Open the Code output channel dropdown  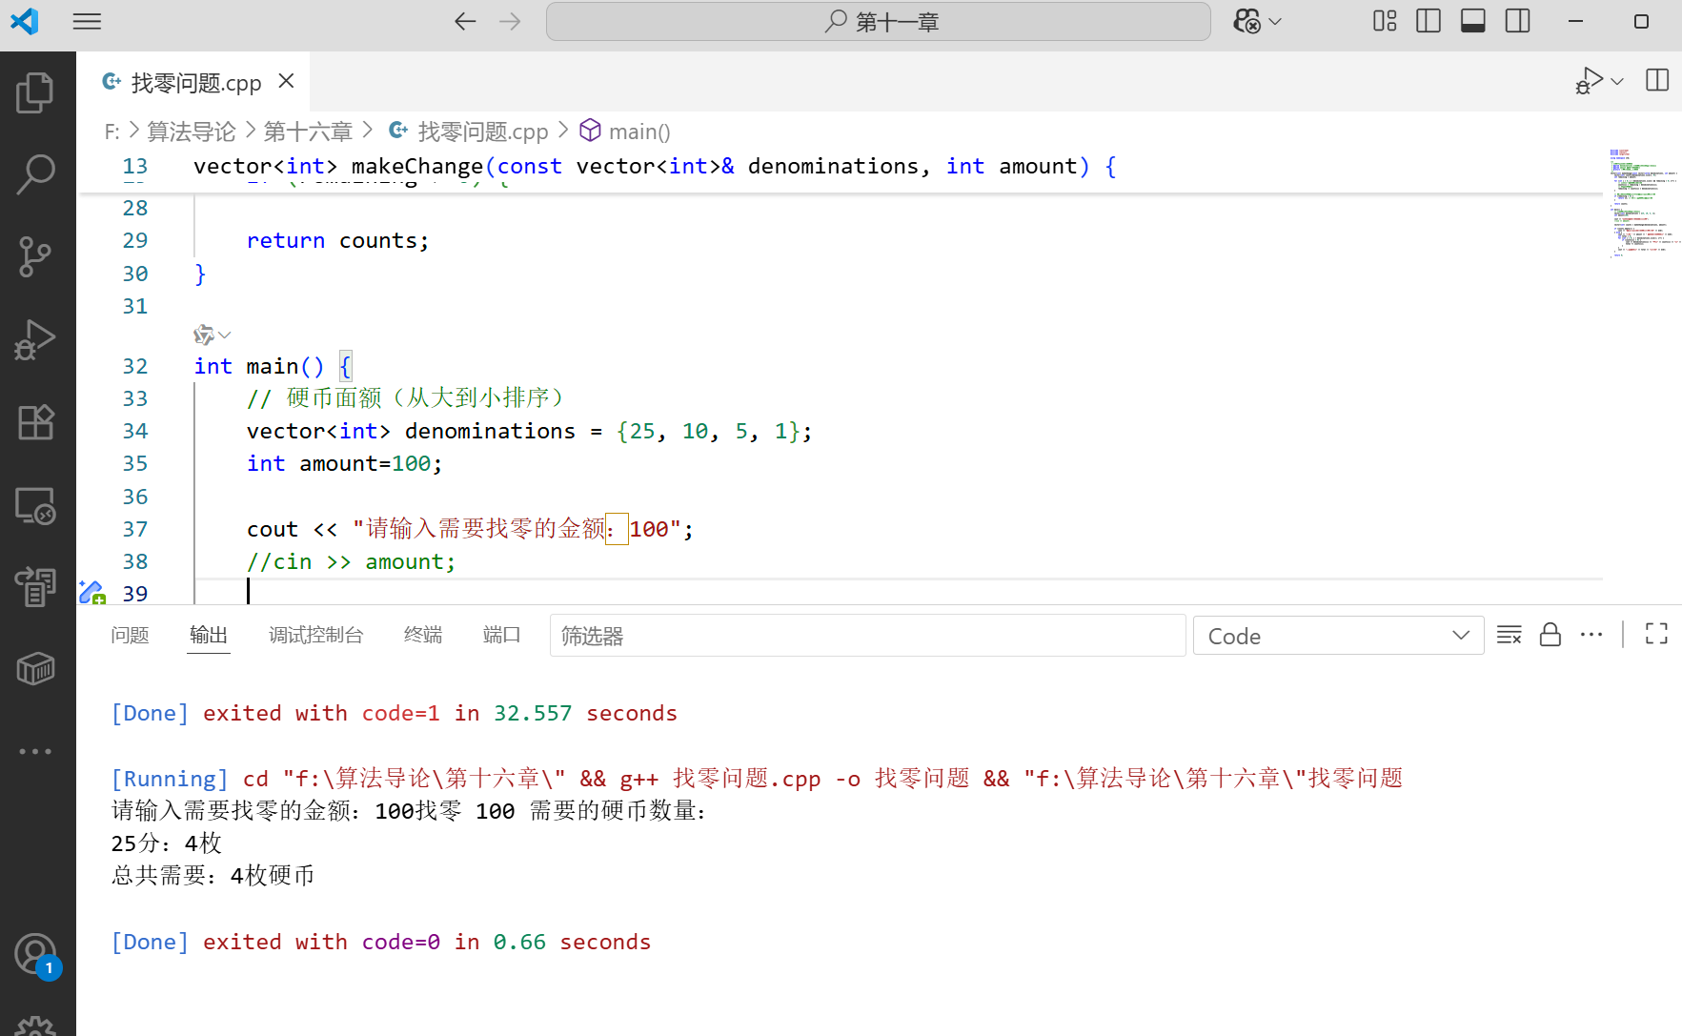click(x=1338, y=636)
